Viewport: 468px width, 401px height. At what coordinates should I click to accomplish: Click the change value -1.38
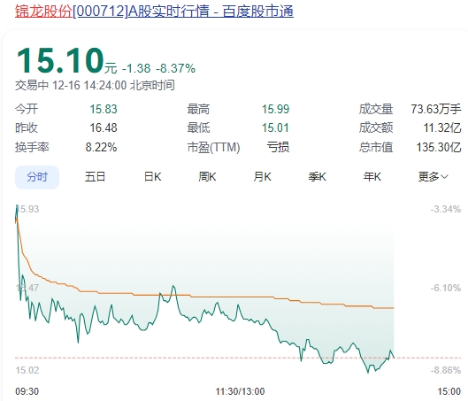point(136,68)
